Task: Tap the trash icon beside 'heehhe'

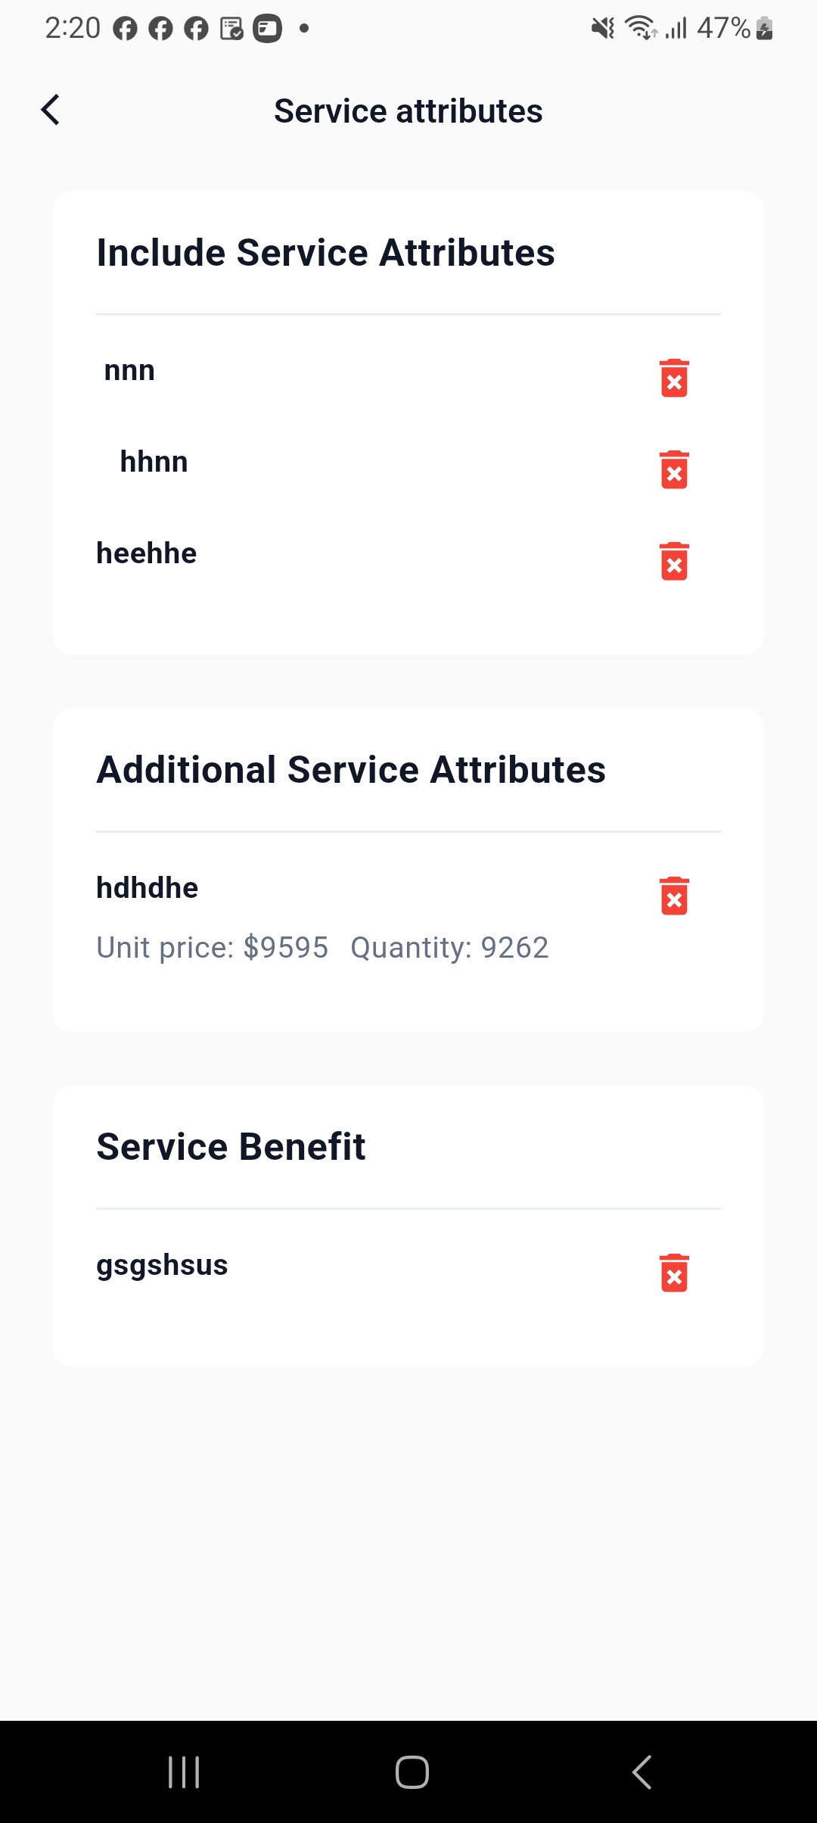Action: click(x=674, y=561)
